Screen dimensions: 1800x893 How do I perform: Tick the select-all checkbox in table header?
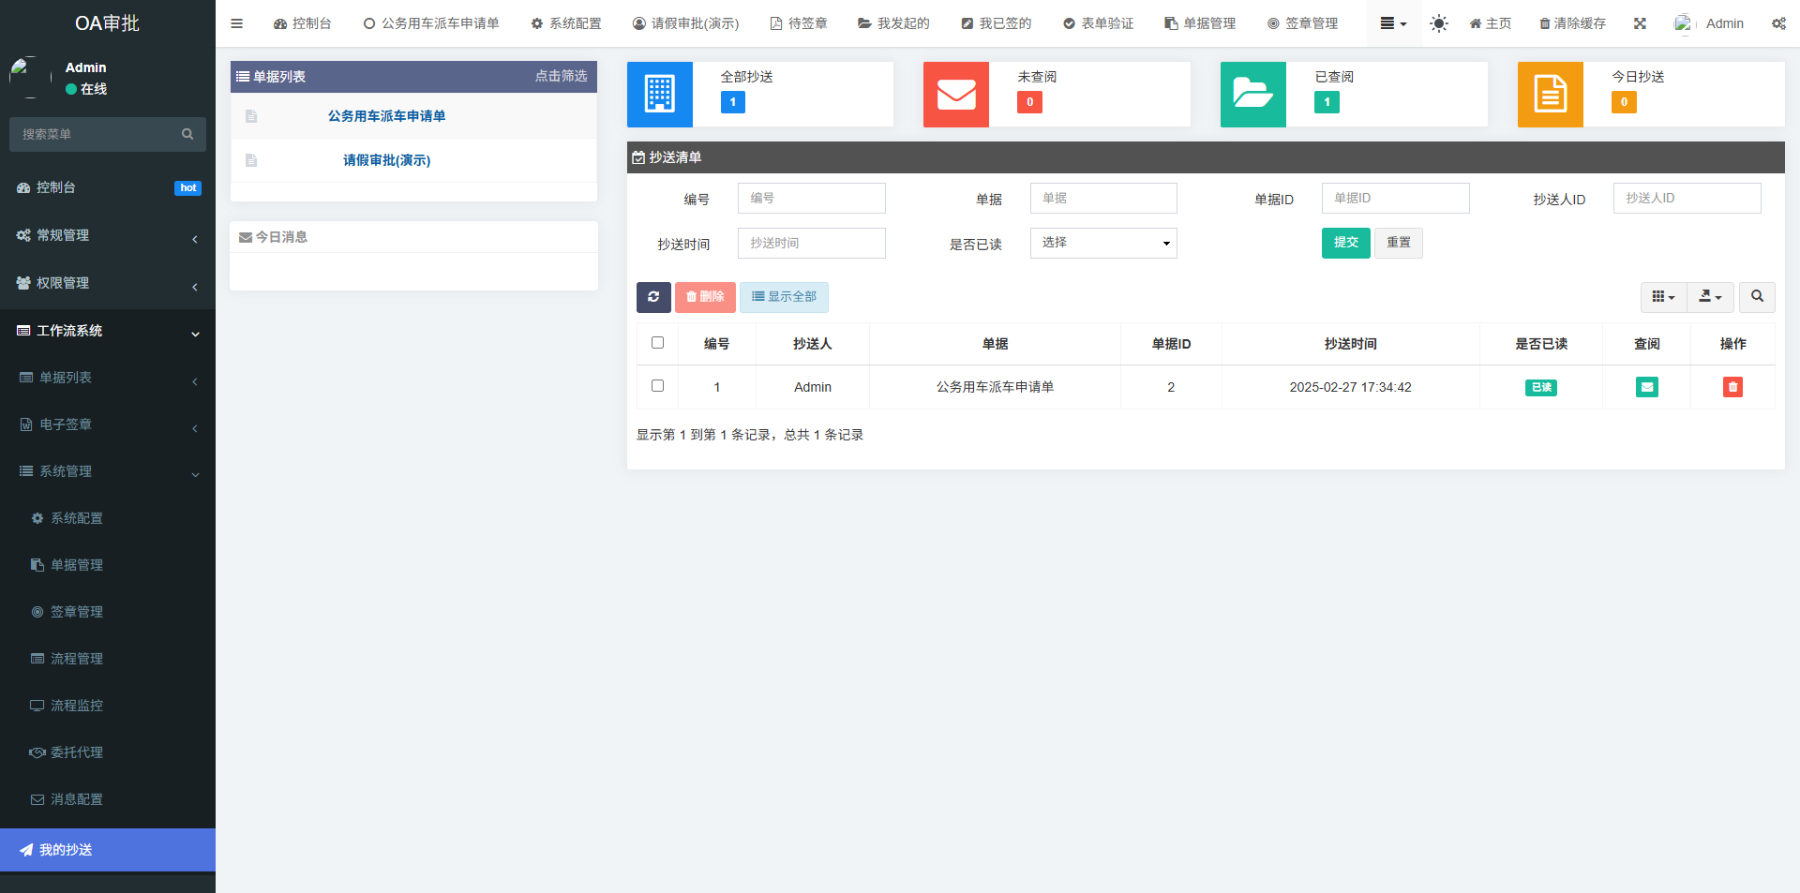657,343
